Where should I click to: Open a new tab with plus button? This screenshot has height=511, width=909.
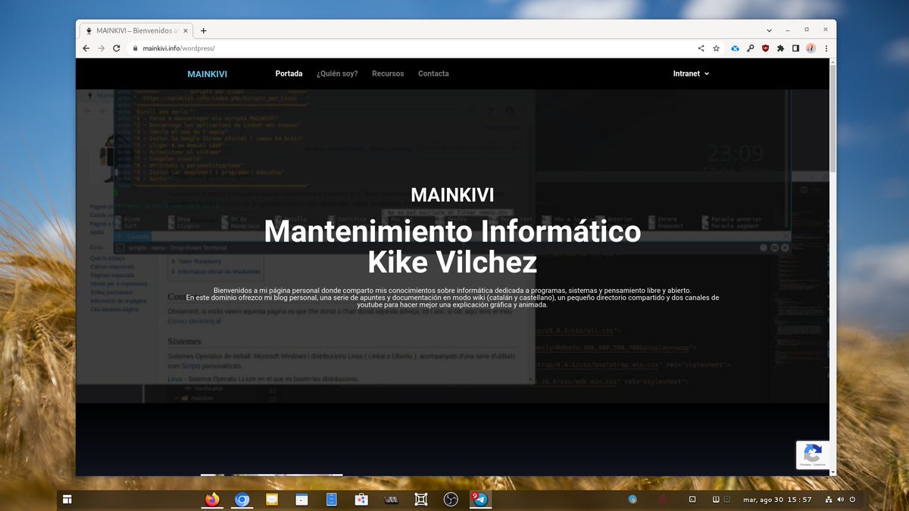203,30
